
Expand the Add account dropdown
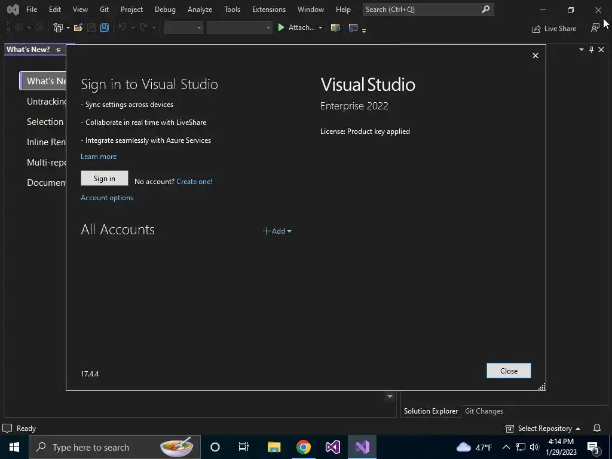[277, 231]
